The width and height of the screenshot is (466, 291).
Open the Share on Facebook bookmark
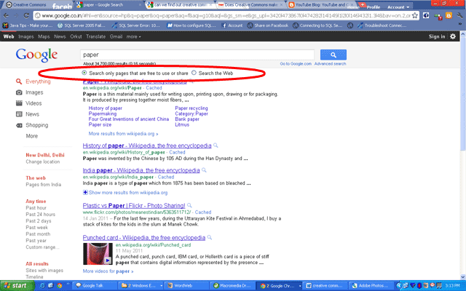tap(268, 25)
